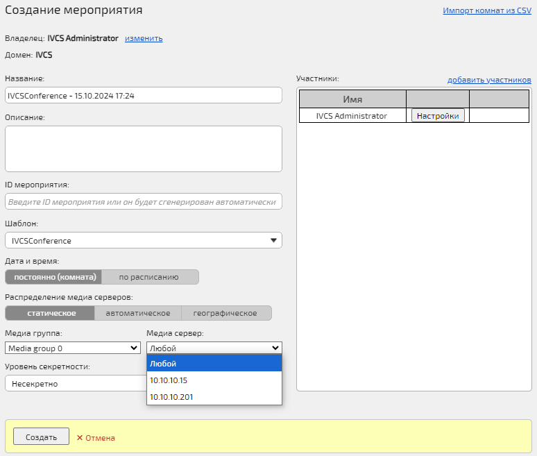Open Настройки for IVCS Administrator

pos(438,116)
